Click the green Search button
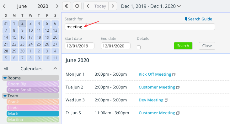The image size is (230, 124). tap(183, 46)
